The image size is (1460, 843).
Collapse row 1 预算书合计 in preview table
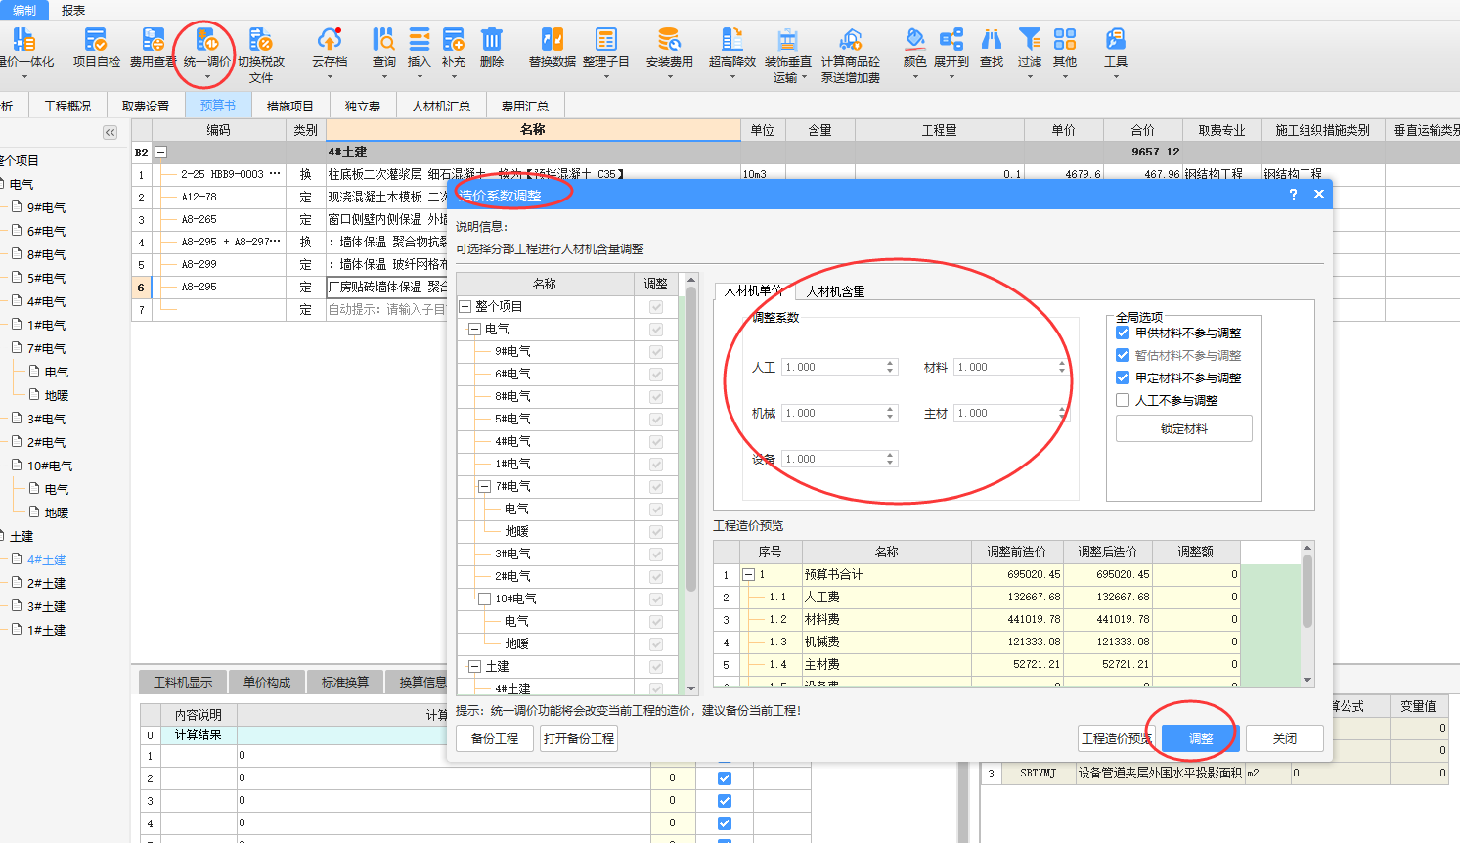(749, 575)
